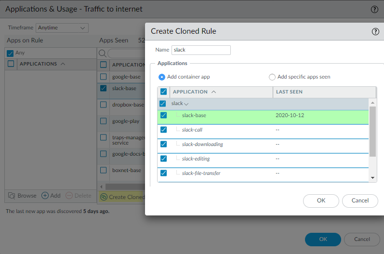Click the Last Seen column header
384x254 pixels.
pos(289,92)
